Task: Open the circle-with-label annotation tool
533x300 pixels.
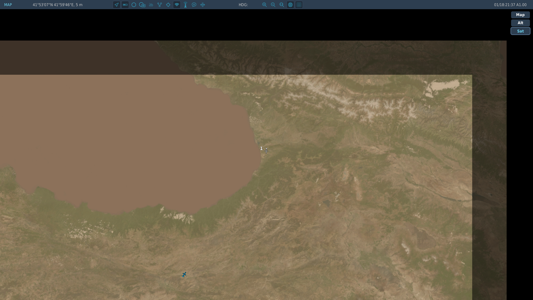Action: point(142,5)
